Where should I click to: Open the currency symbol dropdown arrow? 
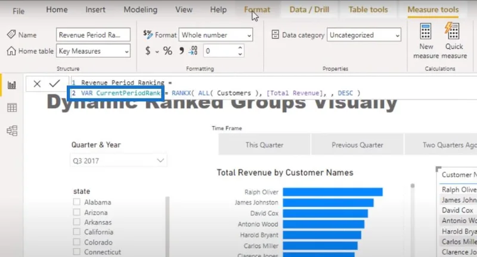pyautogui.click(x=157, y=52)
